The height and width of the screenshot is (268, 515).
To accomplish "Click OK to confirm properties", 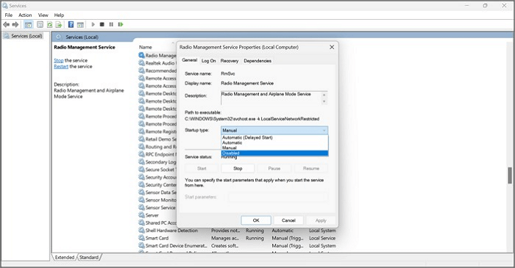I will (x=256, y=220).
